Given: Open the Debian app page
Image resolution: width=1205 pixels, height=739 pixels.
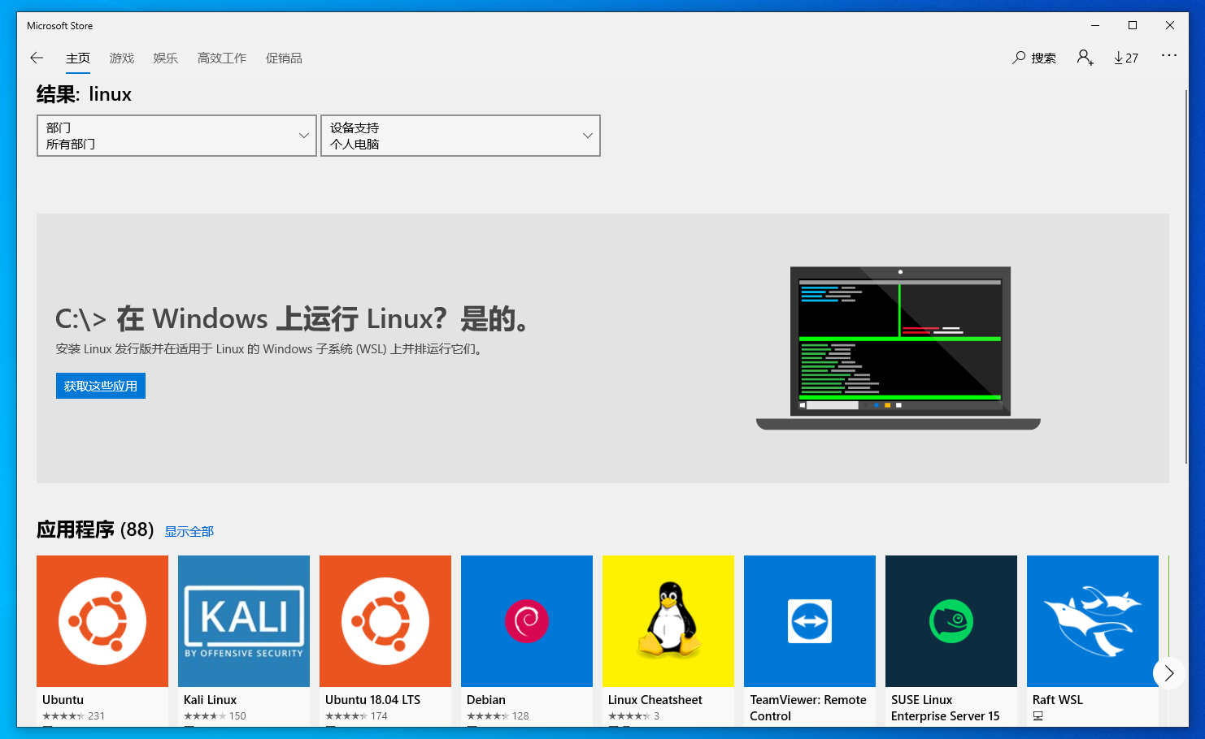Looking at the screenshot, I should coord(526,621).
